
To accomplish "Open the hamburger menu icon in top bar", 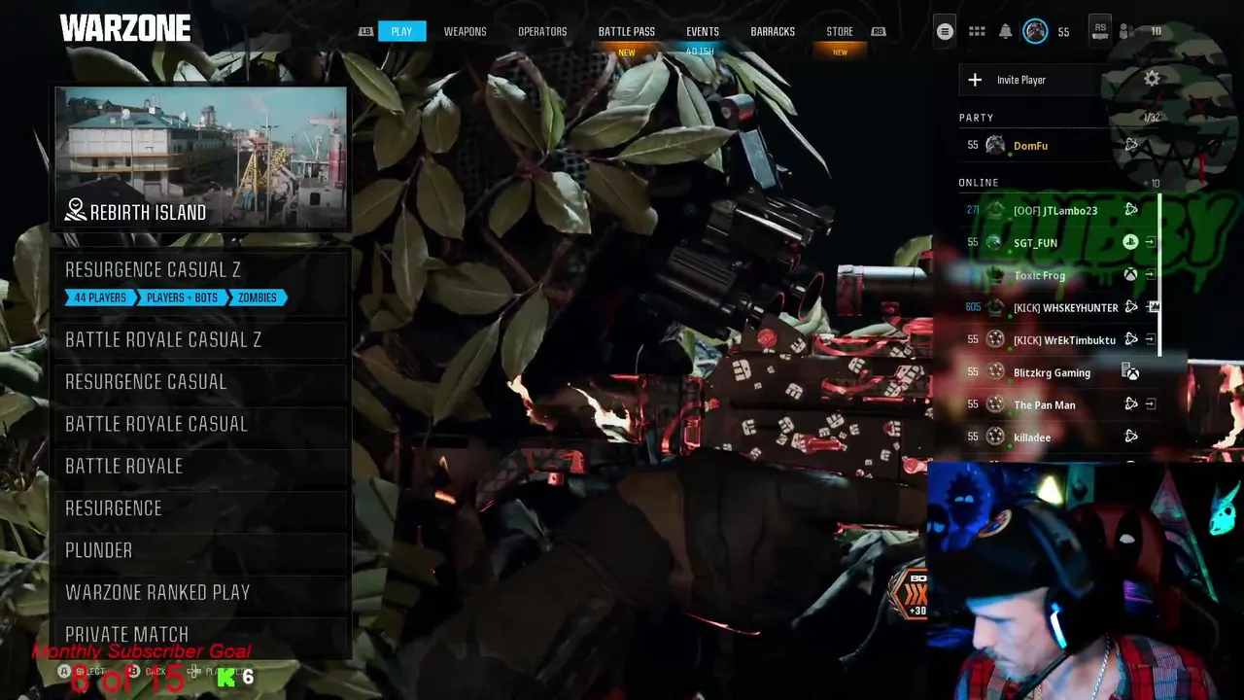I will (x=945, y=31).
